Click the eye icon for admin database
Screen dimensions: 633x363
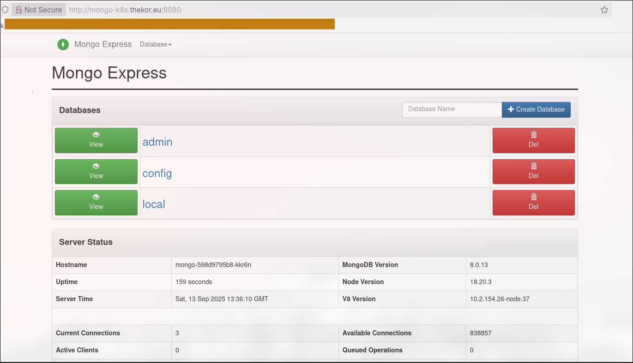(x=96, y=135)
